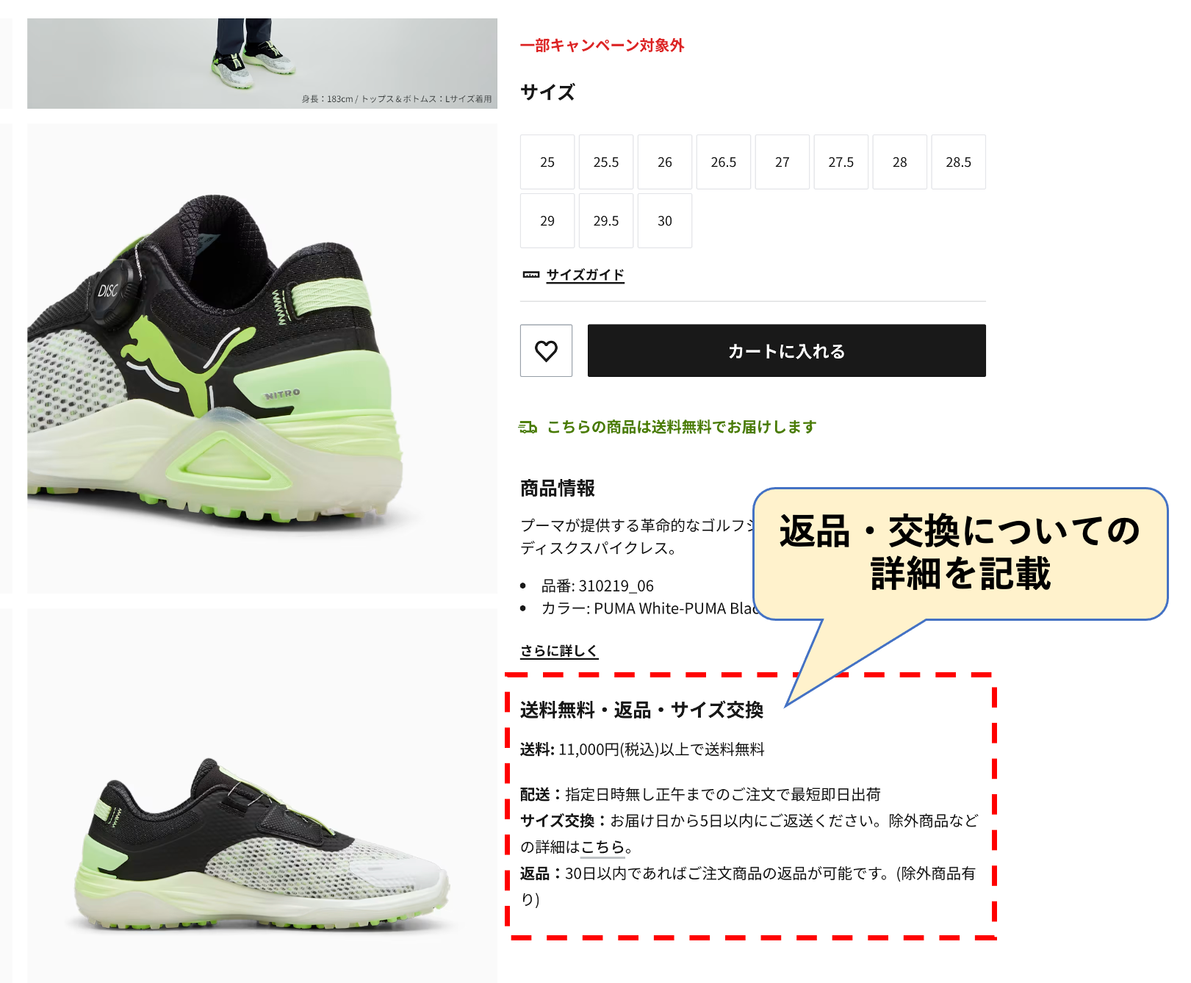
Task: Pick size 28.5
Action: pyautogui.click(x=959, y=162)
